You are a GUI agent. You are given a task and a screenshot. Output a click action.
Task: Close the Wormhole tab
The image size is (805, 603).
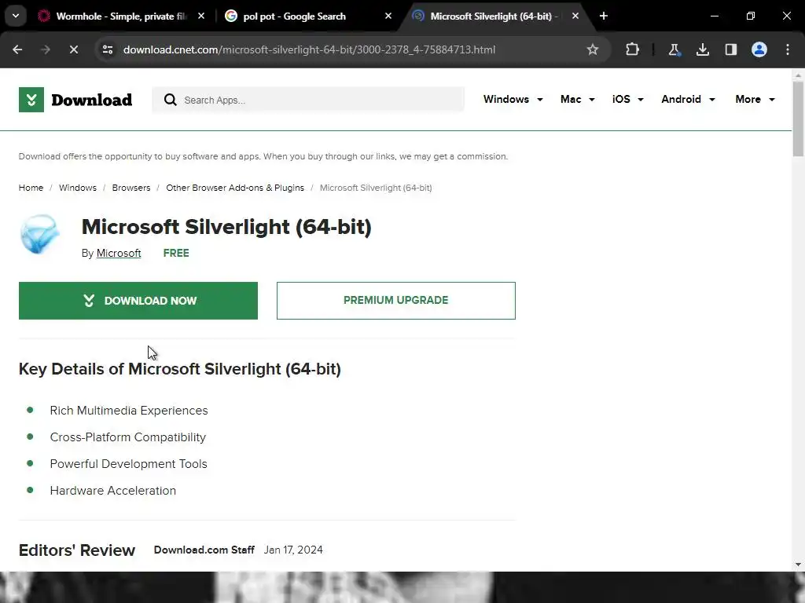coord(201,16)
